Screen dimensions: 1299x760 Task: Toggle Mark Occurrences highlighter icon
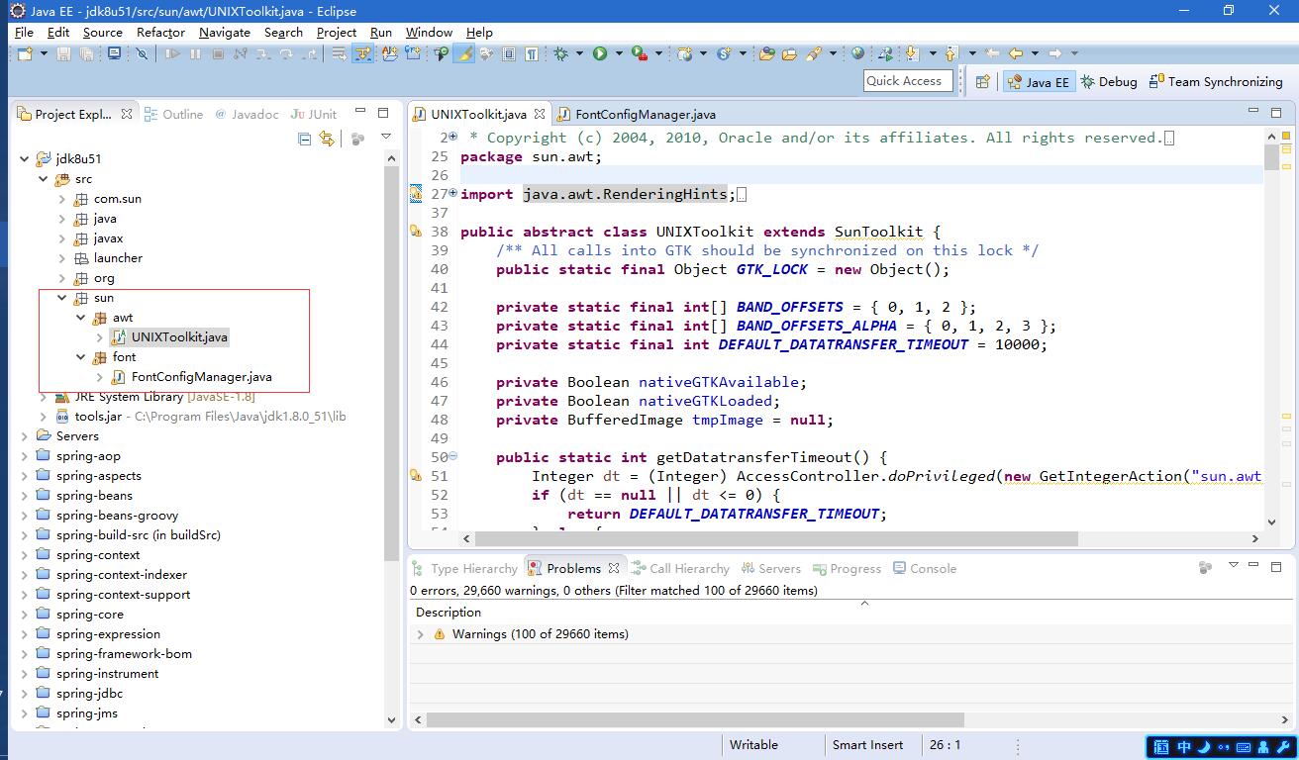pyautogui.click(x=463, y=53)
